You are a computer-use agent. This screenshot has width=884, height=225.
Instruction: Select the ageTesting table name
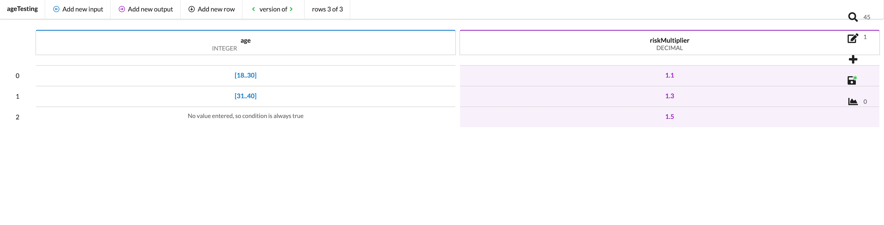click(x=22, y=9)
